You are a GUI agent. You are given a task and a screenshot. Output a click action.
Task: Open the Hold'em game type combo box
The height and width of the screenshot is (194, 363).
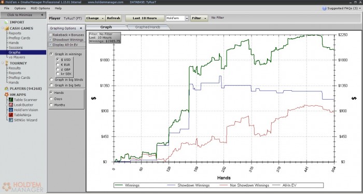(x=177, y=18)
